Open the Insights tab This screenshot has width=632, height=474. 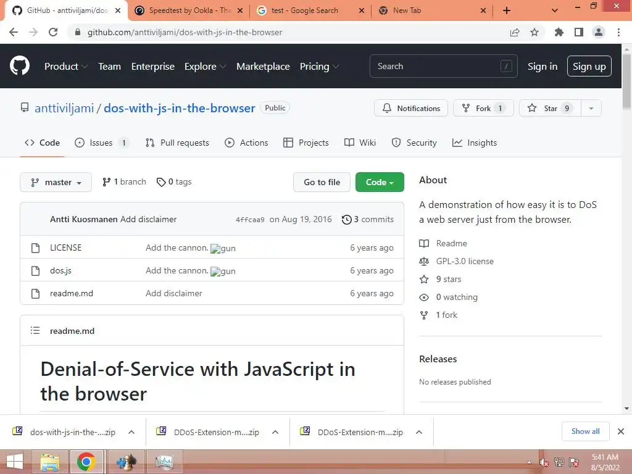click(x=475, y=143)
